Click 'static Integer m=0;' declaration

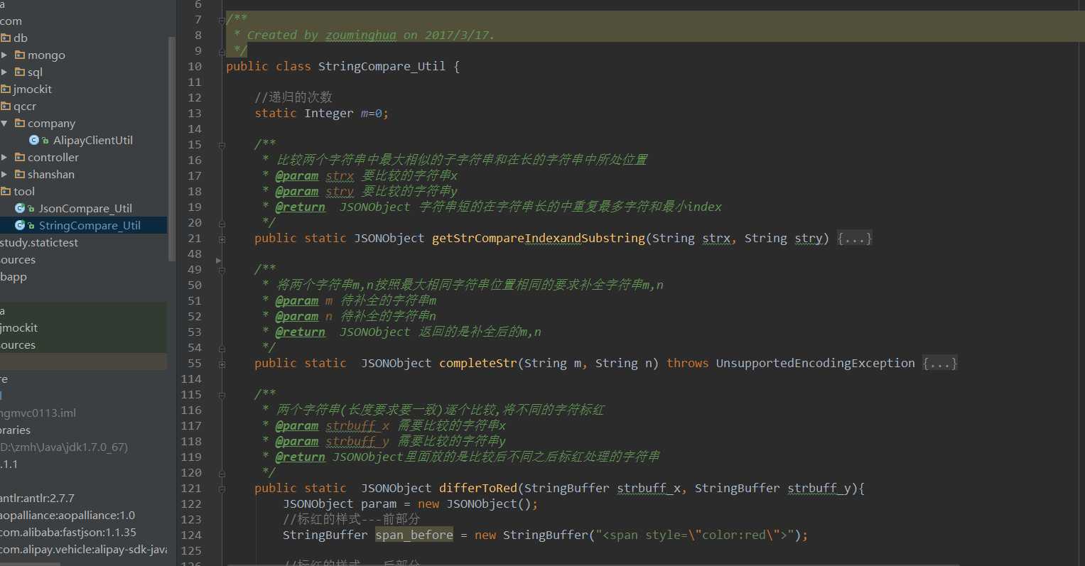pyautogui.click(x=322, y=113)
